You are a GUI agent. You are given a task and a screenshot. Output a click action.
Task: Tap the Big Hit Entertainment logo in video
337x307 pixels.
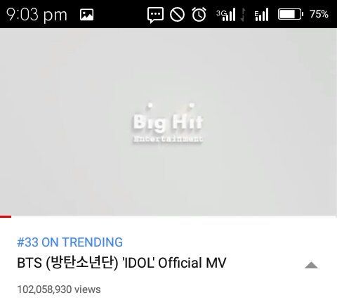(168, 123)
